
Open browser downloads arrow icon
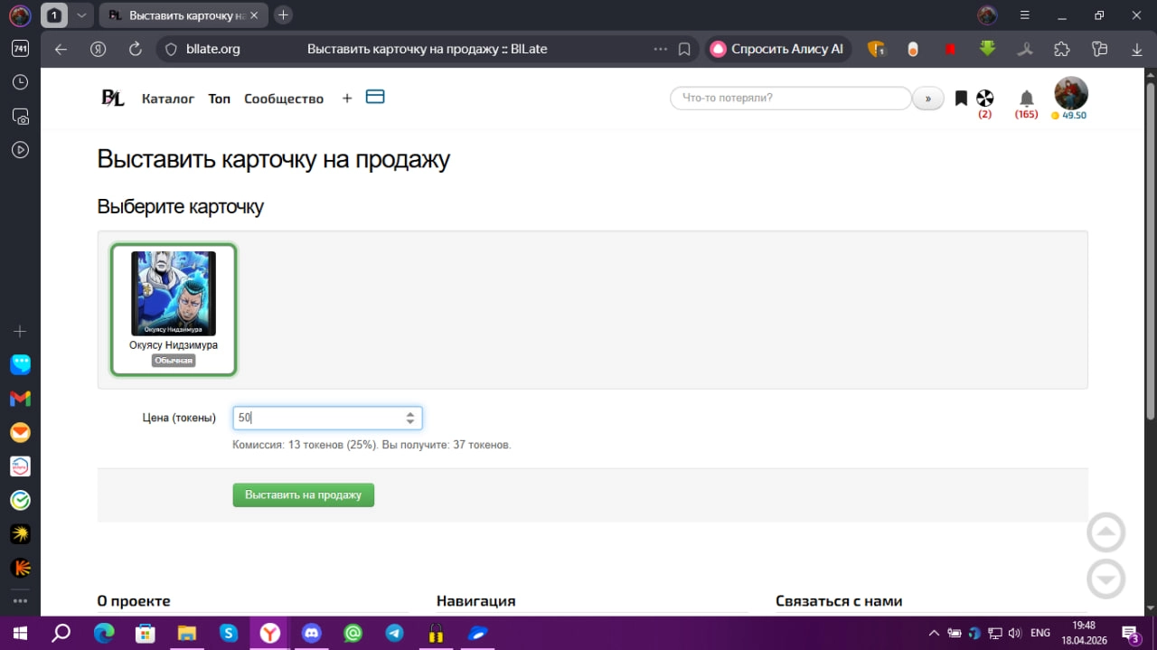[x=1136, y=50]
